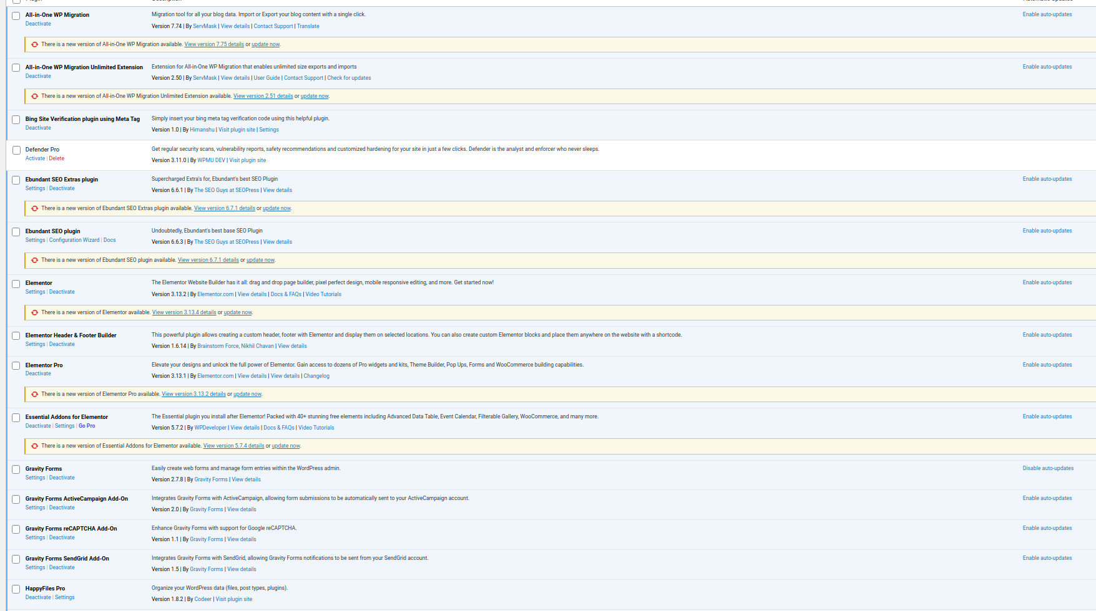The image size is (1096, 611).
Task: Tick the Elementor Header & Footer Builder checkbox
Action: (x=16, y=336)
